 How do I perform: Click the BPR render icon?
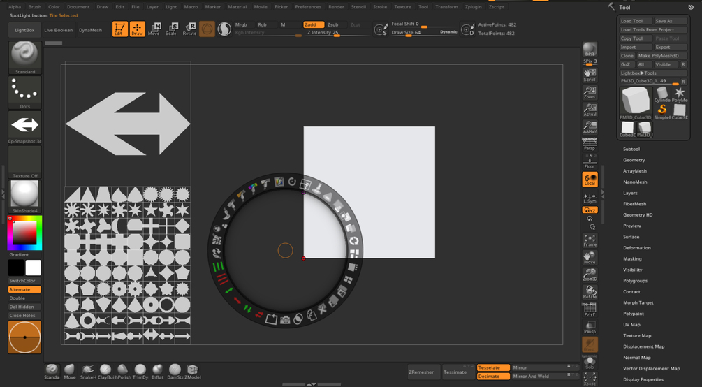(590, 50)
